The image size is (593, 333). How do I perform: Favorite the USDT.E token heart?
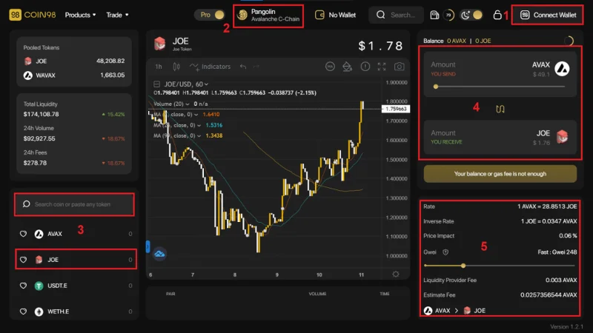point(23,286)
